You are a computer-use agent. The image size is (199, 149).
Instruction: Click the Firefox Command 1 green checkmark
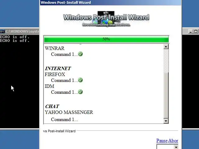point(80,80)
